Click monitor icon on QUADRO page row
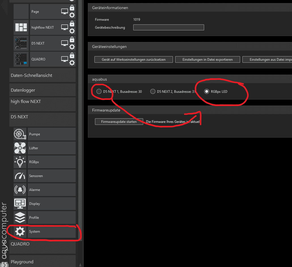The height and width of the screenshot is (267, 292). click(65, 59)
